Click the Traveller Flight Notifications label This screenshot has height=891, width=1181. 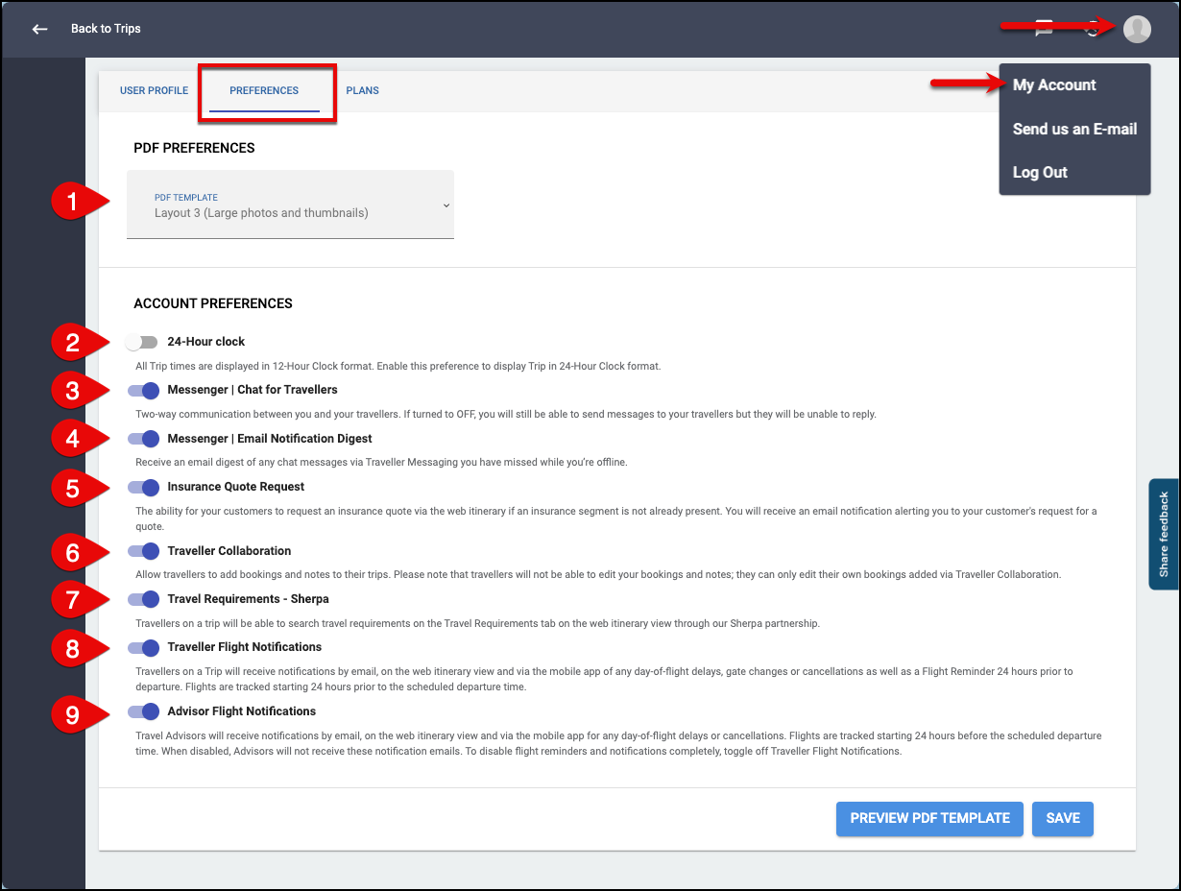pyautogui.click(x=244, y=647)
